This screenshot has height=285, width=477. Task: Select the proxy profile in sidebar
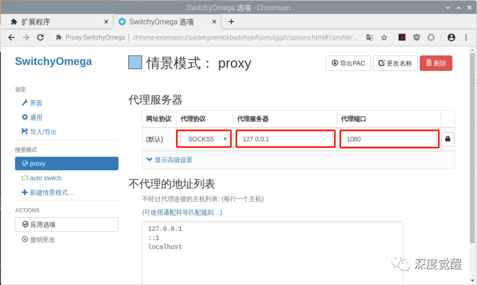pos(67,164)
